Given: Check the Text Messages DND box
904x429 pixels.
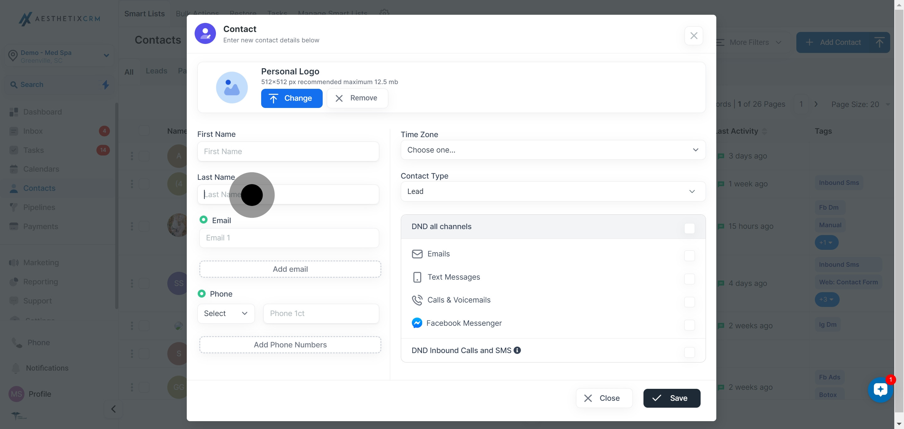Looking at the screenshot, I should (x=689, y=279).
